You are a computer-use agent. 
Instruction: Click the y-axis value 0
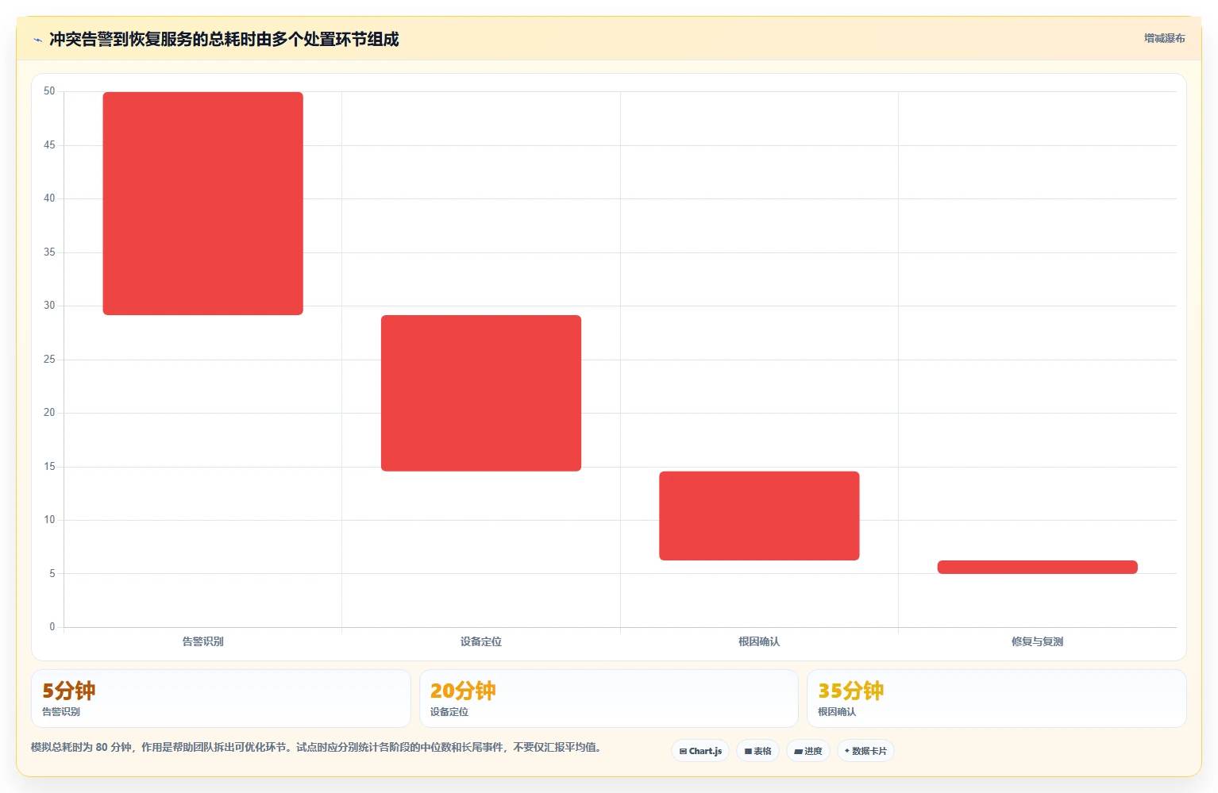point(52,627)
